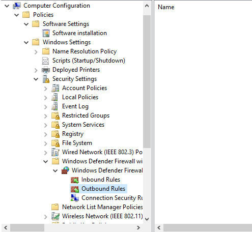This screenshot has width=252, height=232.
Task: Collapse the Windows Defender Firewall child node
Action: click(x=55, y=171)
